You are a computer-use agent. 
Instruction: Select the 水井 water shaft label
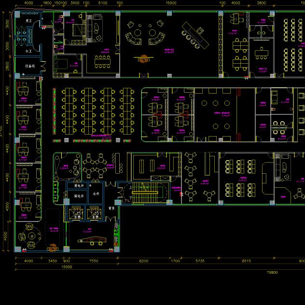(x=96, y=194)
